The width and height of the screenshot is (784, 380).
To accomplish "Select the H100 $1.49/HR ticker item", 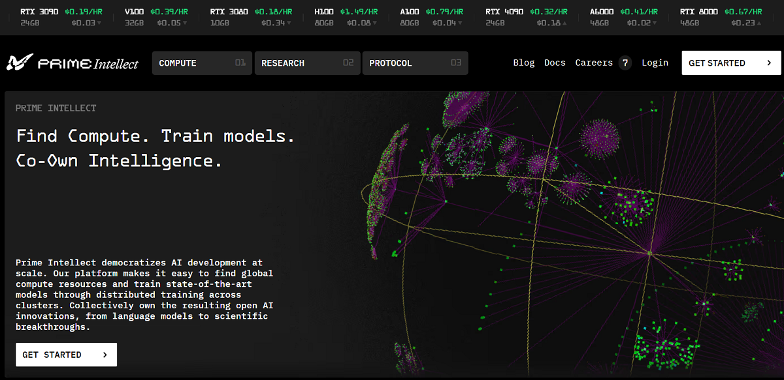I will coord(346,12).
